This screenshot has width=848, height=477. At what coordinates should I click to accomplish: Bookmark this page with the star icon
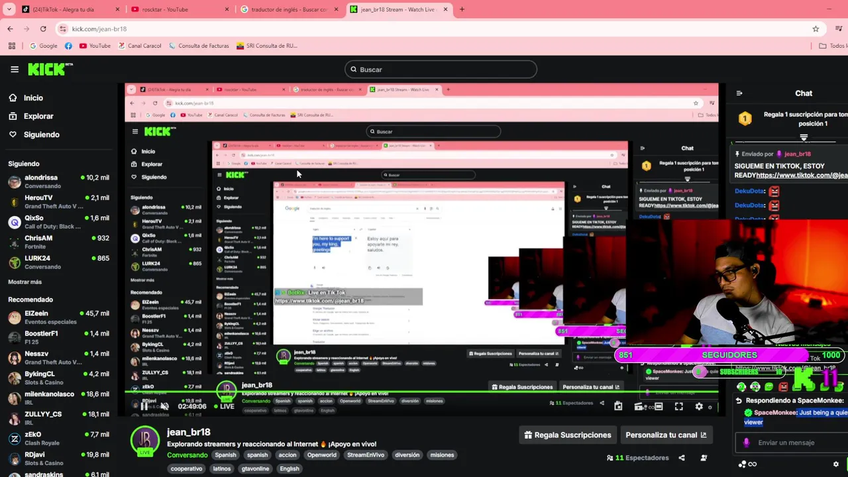816,28
